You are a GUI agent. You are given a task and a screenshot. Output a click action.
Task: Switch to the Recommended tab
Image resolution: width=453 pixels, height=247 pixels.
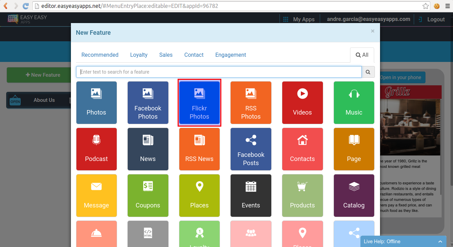[100, 55]
